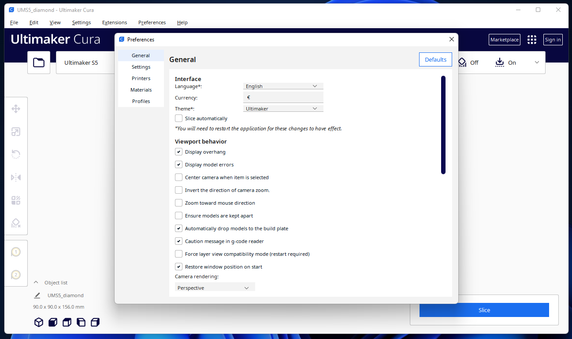Click the Cura logo in Preferences title

tap(122, 39)
